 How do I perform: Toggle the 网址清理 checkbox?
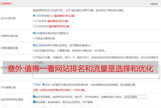(34, 102)
